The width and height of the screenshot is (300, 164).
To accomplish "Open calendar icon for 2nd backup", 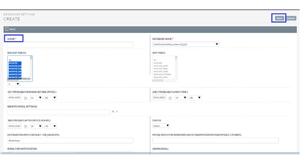I will (x=170, y=98).
